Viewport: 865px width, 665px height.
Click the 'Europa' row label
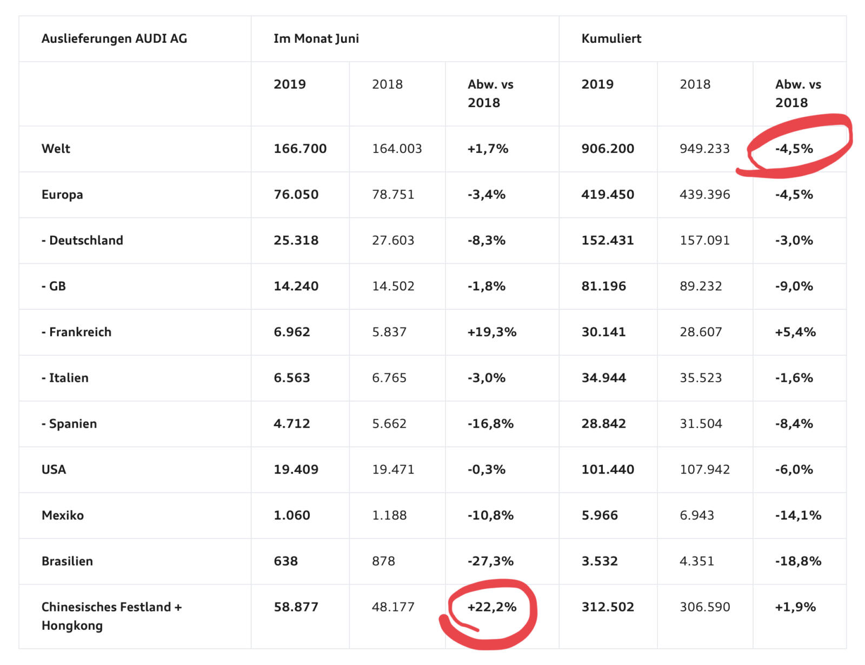click(x=62, y=195)
